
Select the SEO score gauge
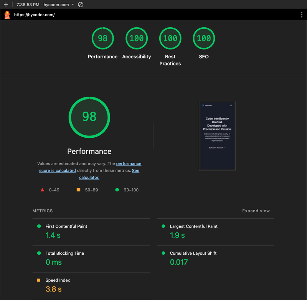(204, 38)
